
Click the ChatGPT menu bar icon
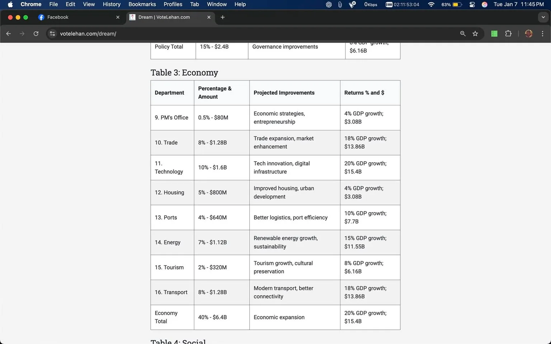(328, 5)
